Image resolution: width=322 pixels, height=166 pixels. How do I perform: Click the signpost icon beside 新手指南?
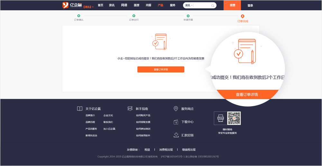click(x=130, y=109)
